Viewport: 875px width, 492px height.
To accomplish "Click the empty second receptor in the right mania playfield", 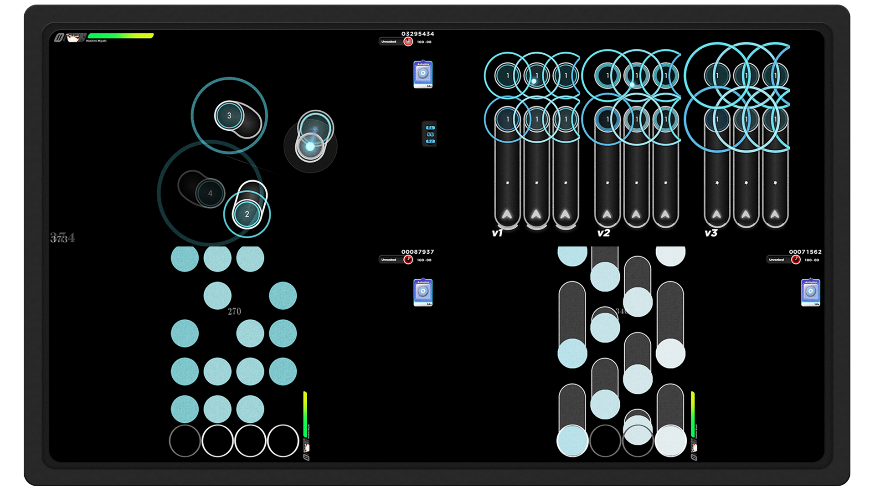I will [605, 441].
